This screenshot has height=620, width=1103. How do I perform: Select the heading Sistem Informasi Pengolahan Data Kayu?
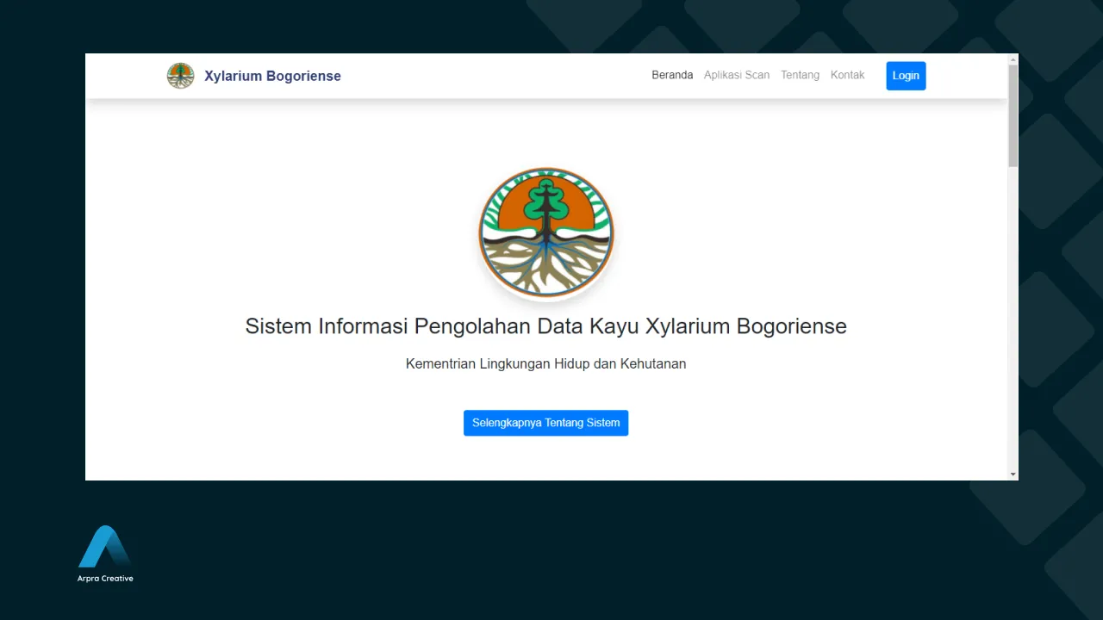(x=546, y=326)
